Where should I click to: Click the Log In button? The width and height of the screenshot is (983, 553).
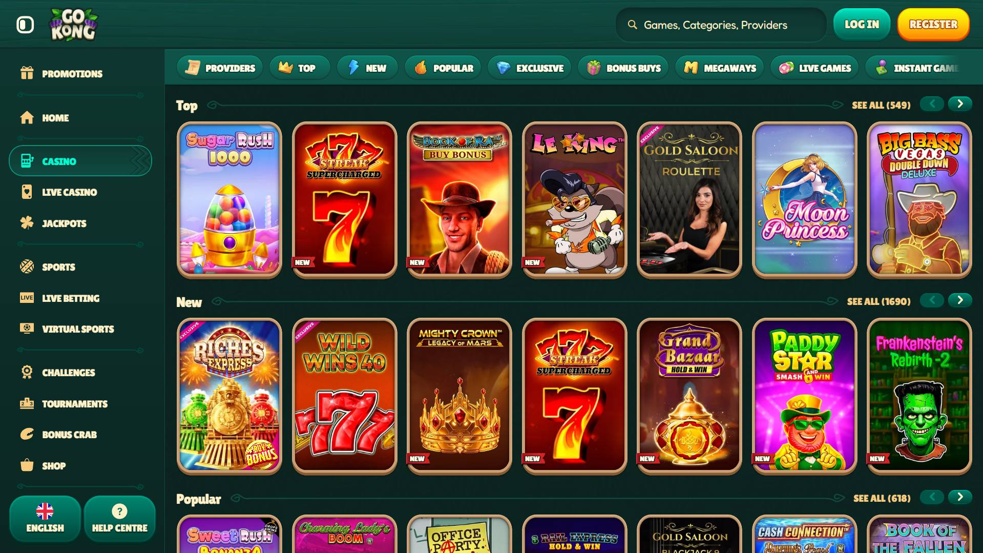[862, 24]
